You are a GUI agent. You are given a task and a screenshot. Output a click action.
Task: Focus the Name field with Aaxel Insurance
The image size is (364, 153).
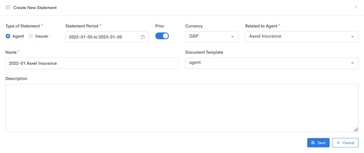(x=92, y=63)
